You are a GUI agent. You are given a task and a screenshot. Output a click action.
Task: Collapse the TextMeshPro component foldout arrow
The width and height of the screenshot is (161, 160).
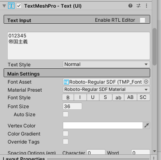point(4,6)
